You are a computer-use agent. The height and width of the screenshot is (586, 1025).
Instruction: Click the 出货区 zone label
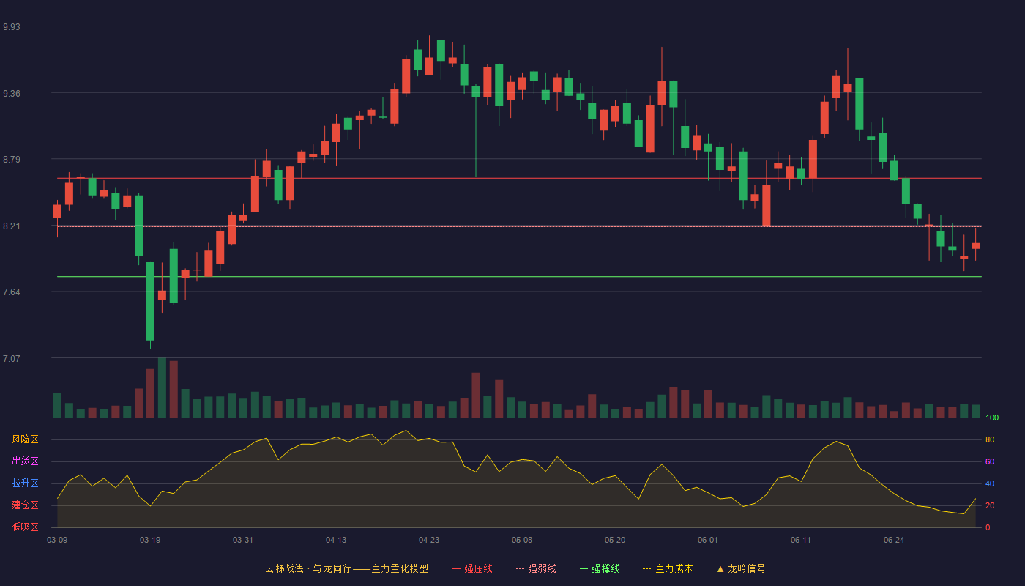[25, 461]
